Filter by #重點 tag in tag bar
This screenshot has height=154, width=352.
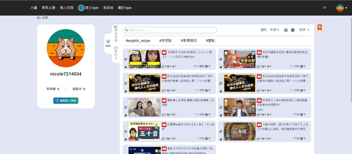pos(210,41)
